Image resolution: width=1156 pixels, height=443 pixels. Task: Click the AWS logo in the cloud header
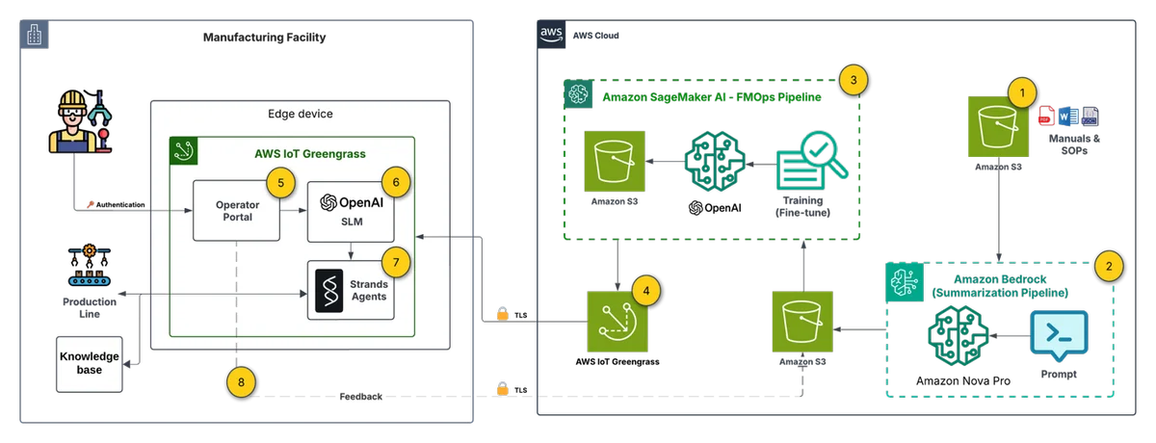coord(551,35)
